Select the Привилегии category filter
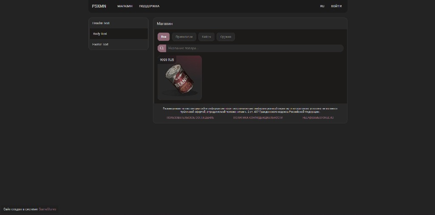 coord(184,37)
